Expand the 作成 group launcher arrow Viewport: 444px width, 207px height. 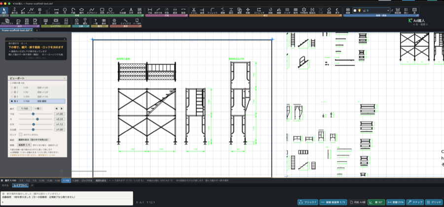click(x=143, y=16)
